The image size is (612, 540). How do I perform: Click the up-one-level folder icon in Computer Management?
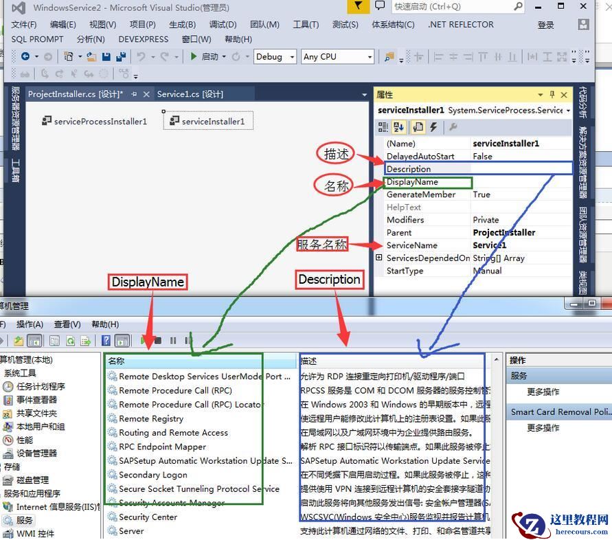pos(19,341)
